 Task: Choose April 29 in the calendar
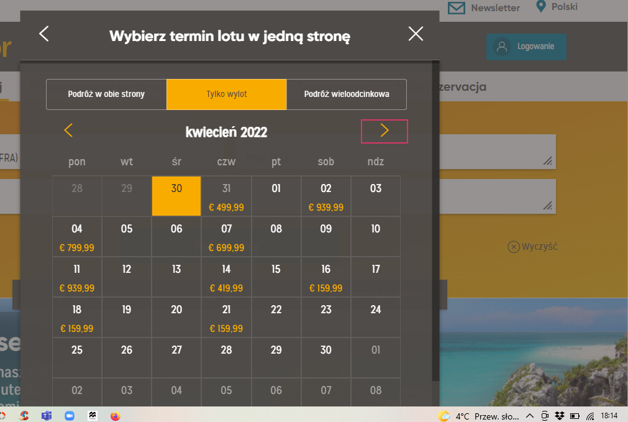point(276,358)
